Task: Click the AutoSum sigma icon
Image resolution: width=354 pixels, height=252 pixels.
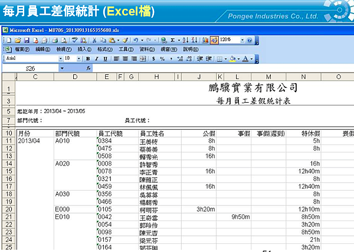Action: [x=173, y=40]
